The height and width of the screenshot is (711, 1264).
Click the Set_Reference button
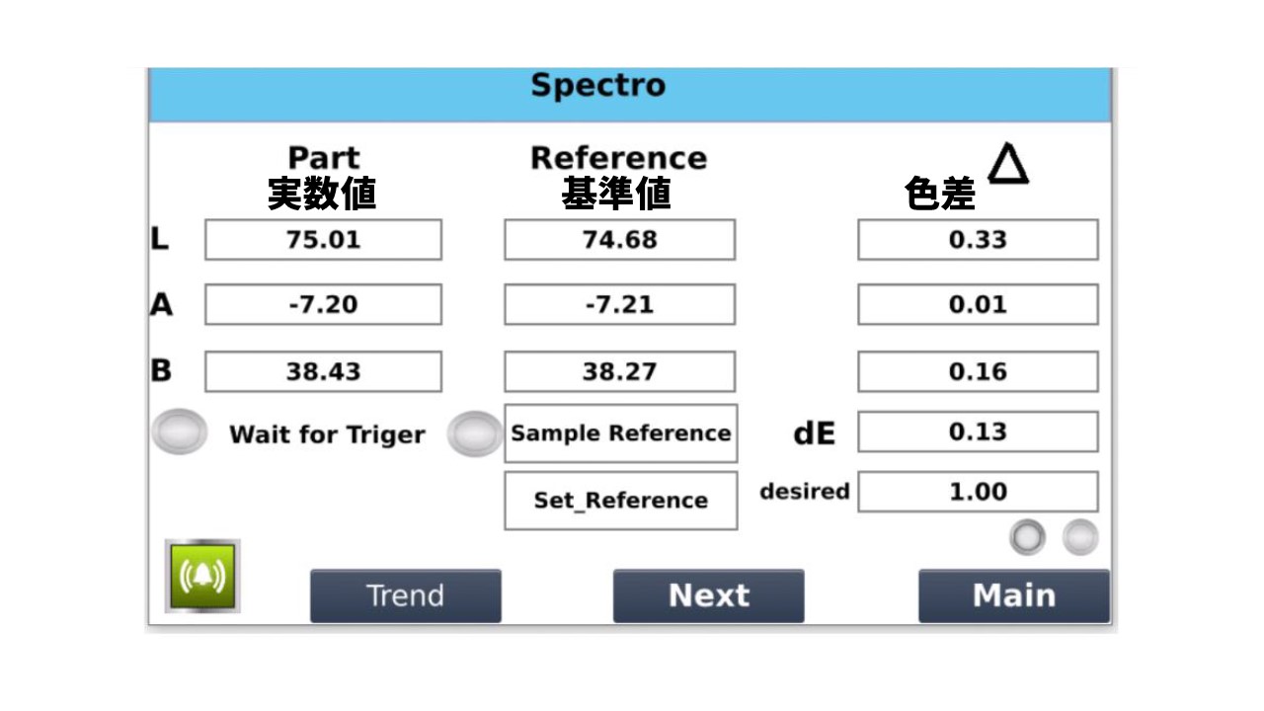pos(621,501)
